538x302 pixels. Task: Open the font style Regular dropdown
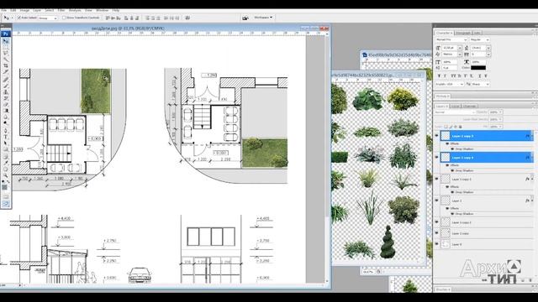(479, 39)
